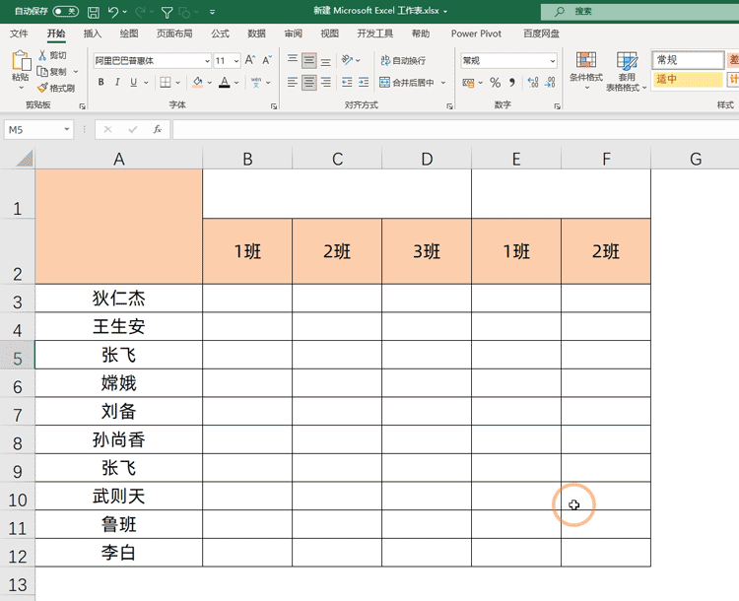This screenshot has width=739, height=601.
Task: Click the Name Box showing M5
Action: pos(38,130)
